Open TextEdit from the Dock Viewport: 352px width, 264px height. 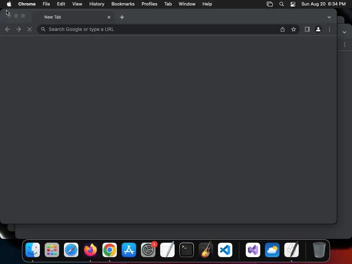coord(167,250)
